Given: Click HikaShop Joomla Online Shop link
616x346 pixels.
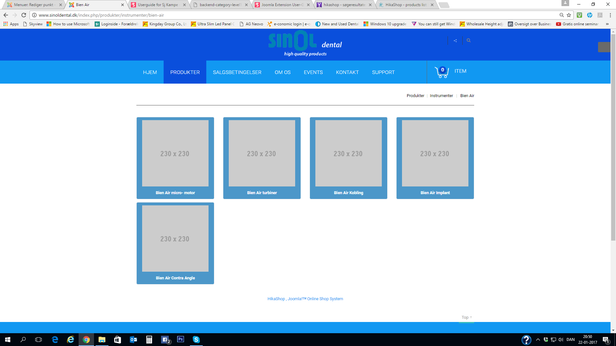Looking at the screenshot, I should tap(305, 299).
